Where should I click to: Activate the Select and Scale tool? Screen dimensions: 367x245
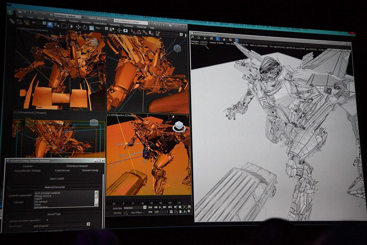point(91,28)
